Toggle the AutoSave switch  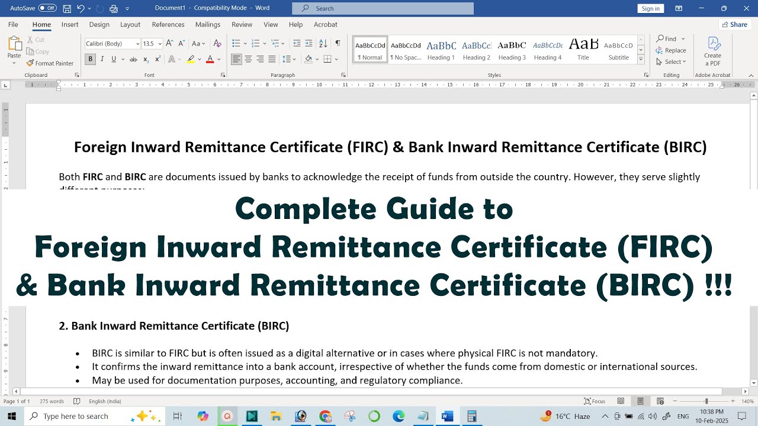tap(47, 8)
